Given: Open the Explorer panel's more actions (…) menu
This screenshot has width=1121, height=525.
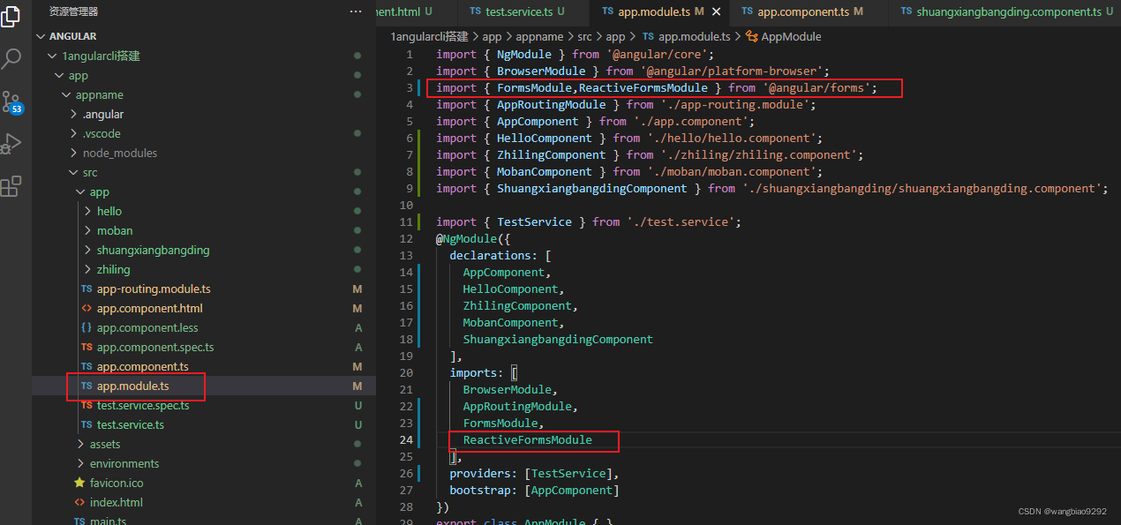Looking at the screenshot, I should 356,11.
